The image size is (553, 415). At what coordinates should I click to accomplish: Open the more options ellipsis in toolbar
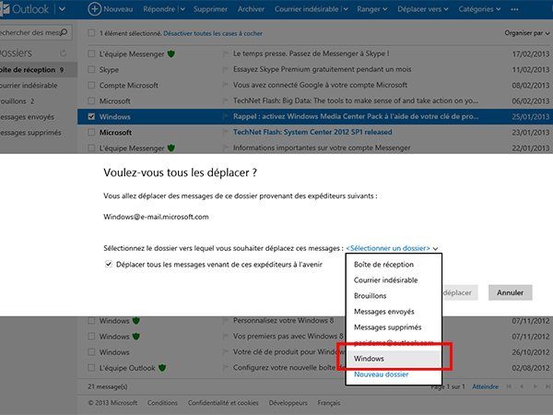click(514, 9)
